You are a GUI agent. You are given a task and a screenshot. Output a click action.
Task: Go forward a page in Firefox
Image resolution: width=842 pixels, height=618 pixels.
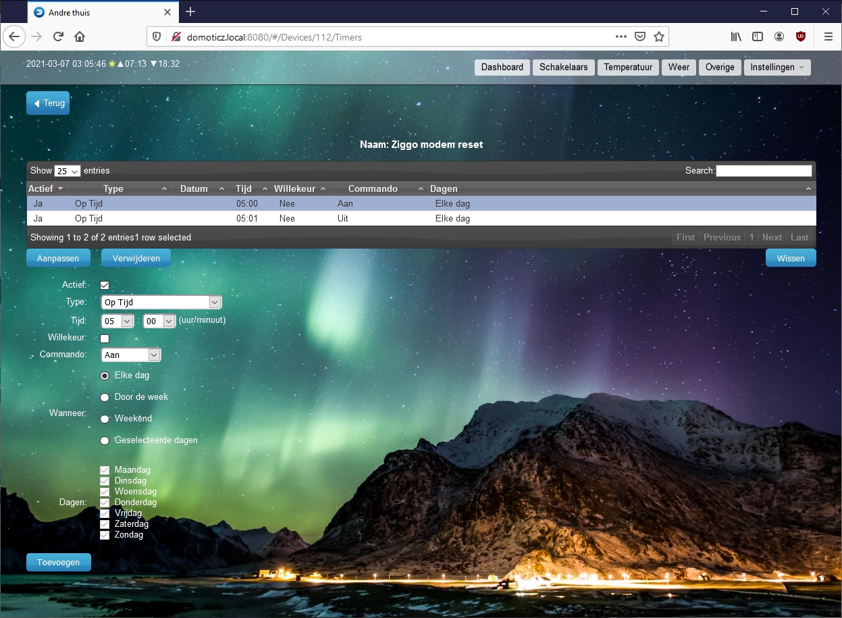click(36, 36)
